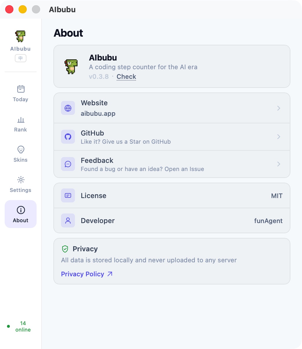302x349 pixels.
Task: Click the globe icon next to Website
Action: pyautogui.click(x=68, y=108)
